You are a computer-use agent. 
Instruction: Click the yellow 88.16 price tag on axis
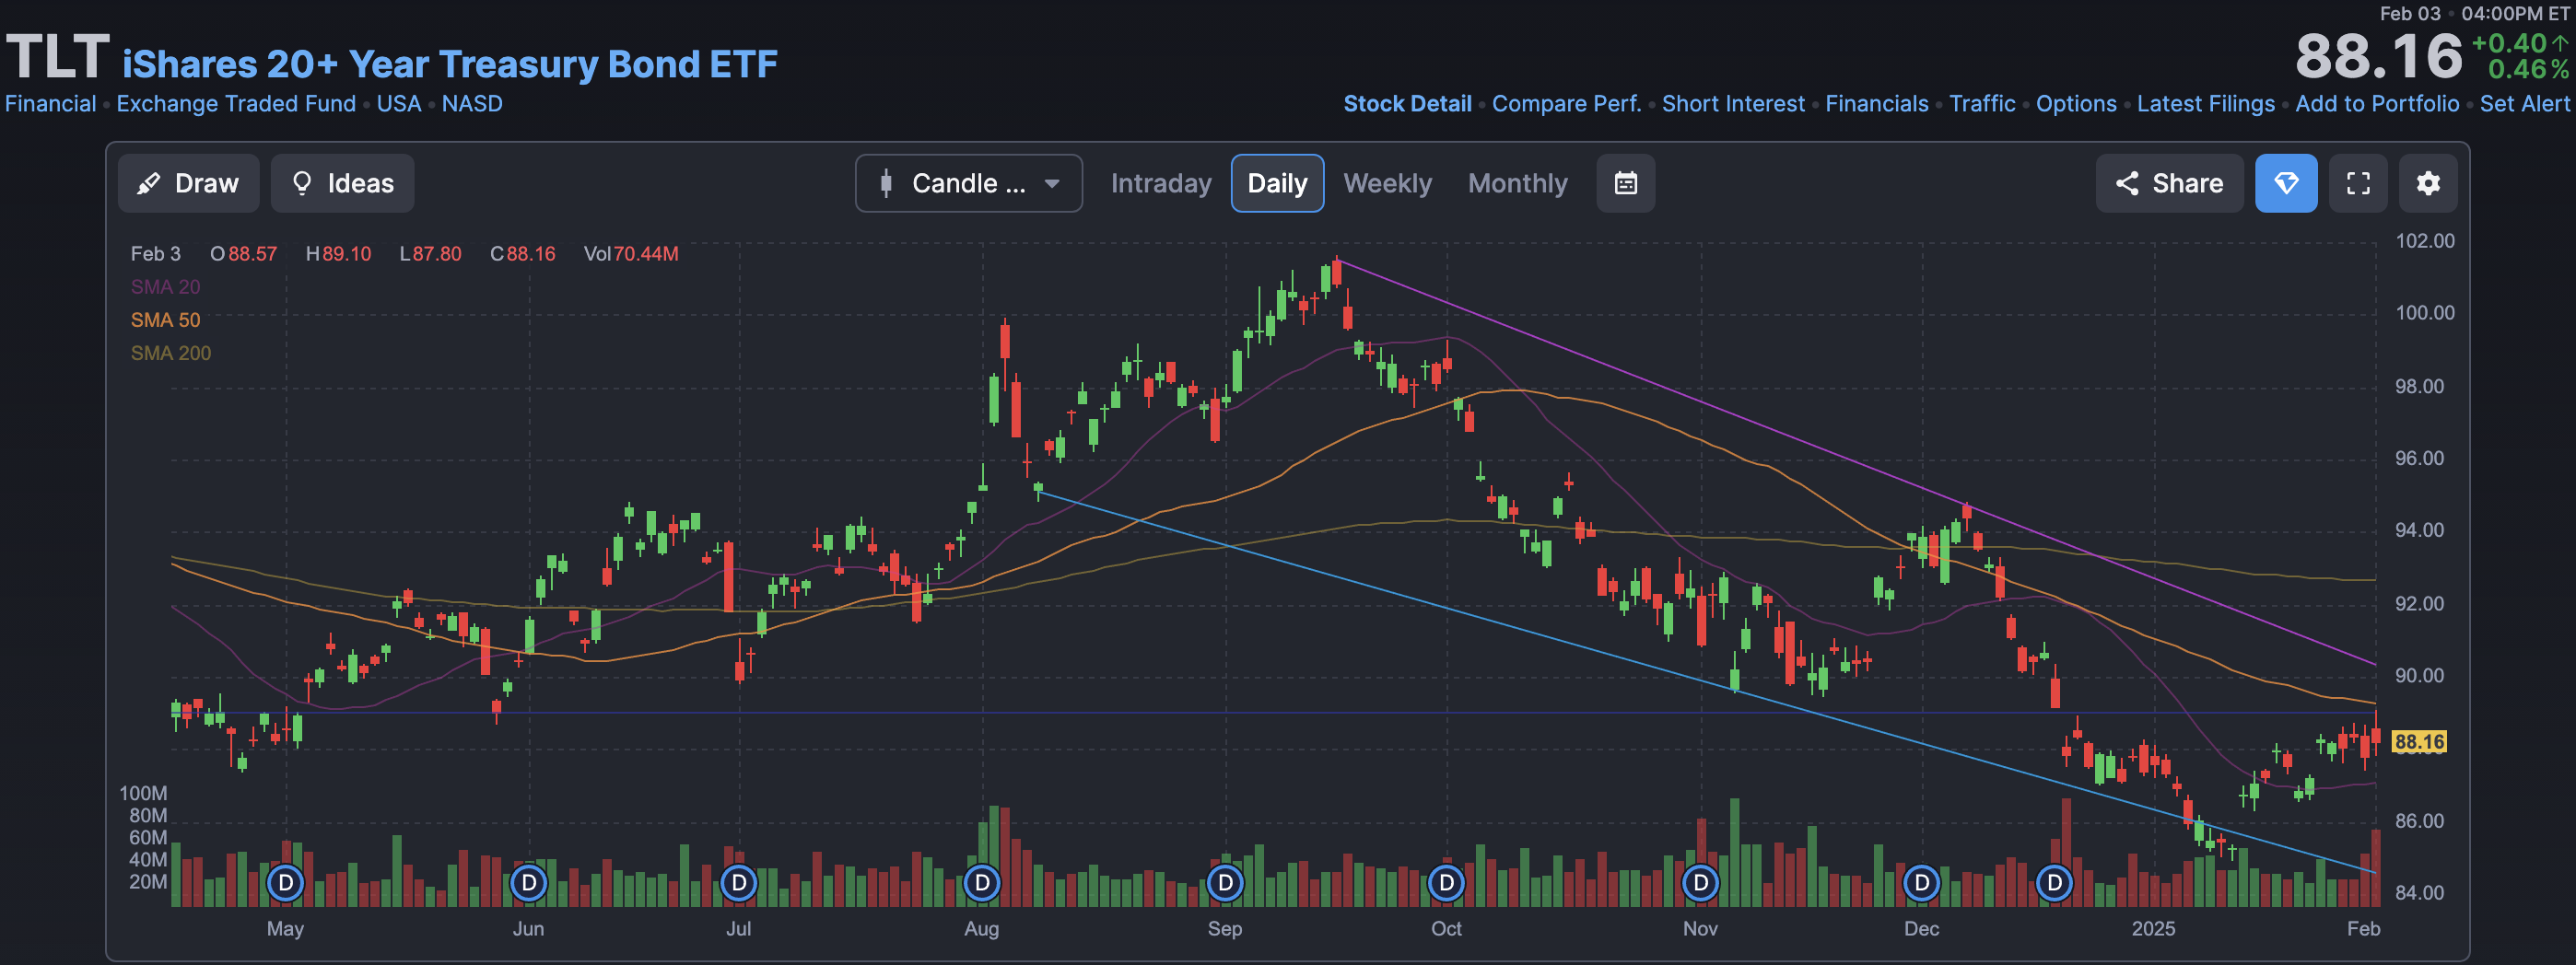2418,741
